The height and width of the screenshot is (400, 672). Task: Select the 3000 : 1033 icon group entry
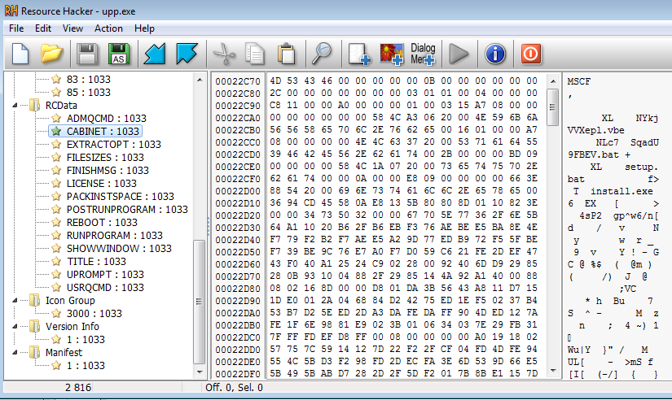[x=94, y=313]
